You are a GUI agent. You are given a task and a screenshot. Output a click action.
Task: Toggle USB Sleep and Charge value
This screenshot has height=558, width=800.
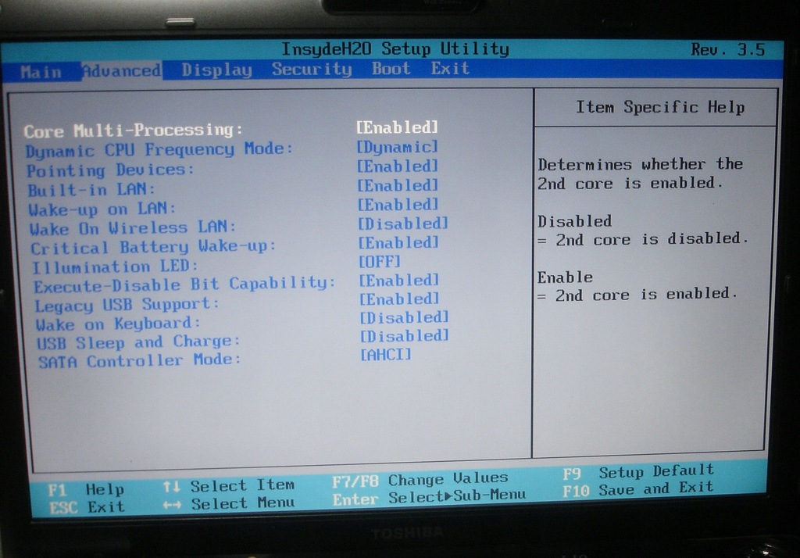(404, 335)
